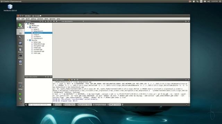
Task: Split the editor view
Action: coord(186,21)
